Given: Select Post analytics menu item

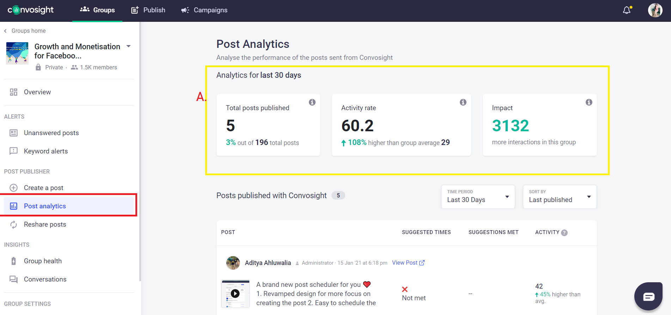Looking at the screenshot, I should pos(69,206).
